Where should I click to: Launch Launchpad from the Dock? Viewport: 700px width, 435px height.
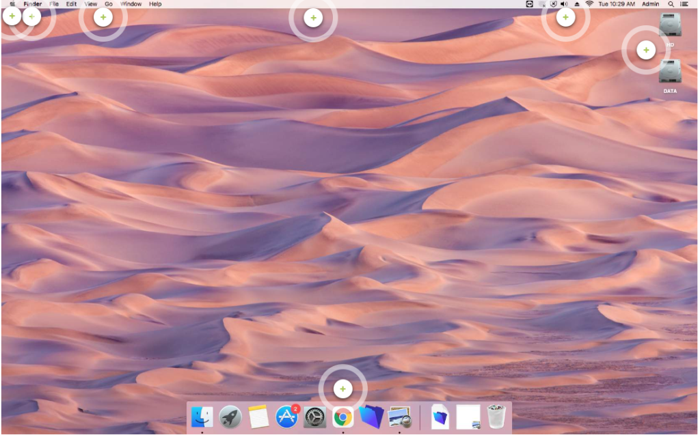tap(230, 416)
